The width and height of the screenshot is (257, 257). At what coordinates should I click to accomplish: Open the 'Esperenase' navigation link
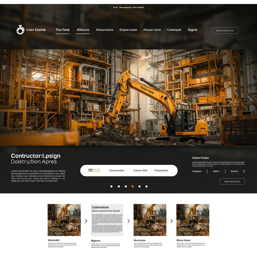pos(128,30)
